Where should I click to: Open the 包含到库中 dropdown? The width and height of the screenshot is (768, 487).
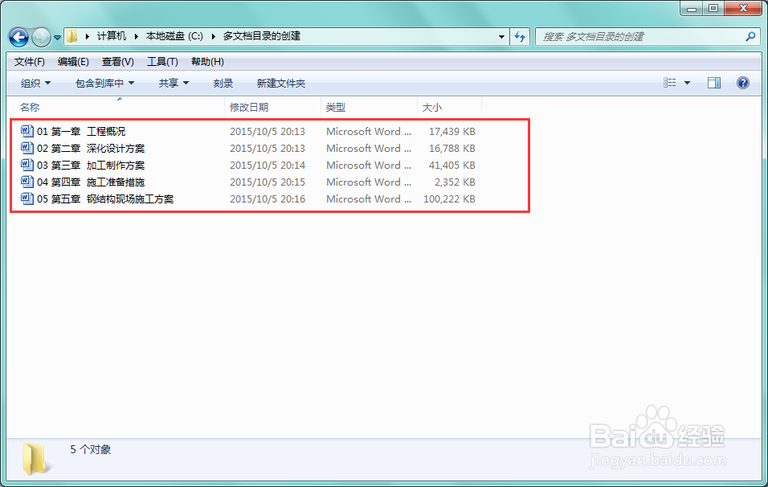pyautogui.click(x=104, y=84)
